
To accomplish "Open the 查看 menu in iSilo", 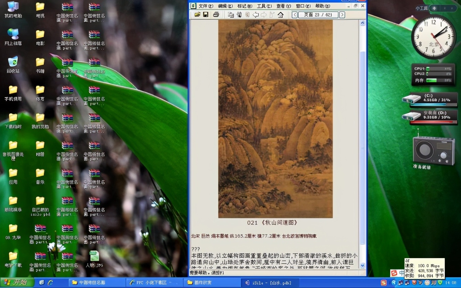I will pyautogui.click(x=284, y=6).
